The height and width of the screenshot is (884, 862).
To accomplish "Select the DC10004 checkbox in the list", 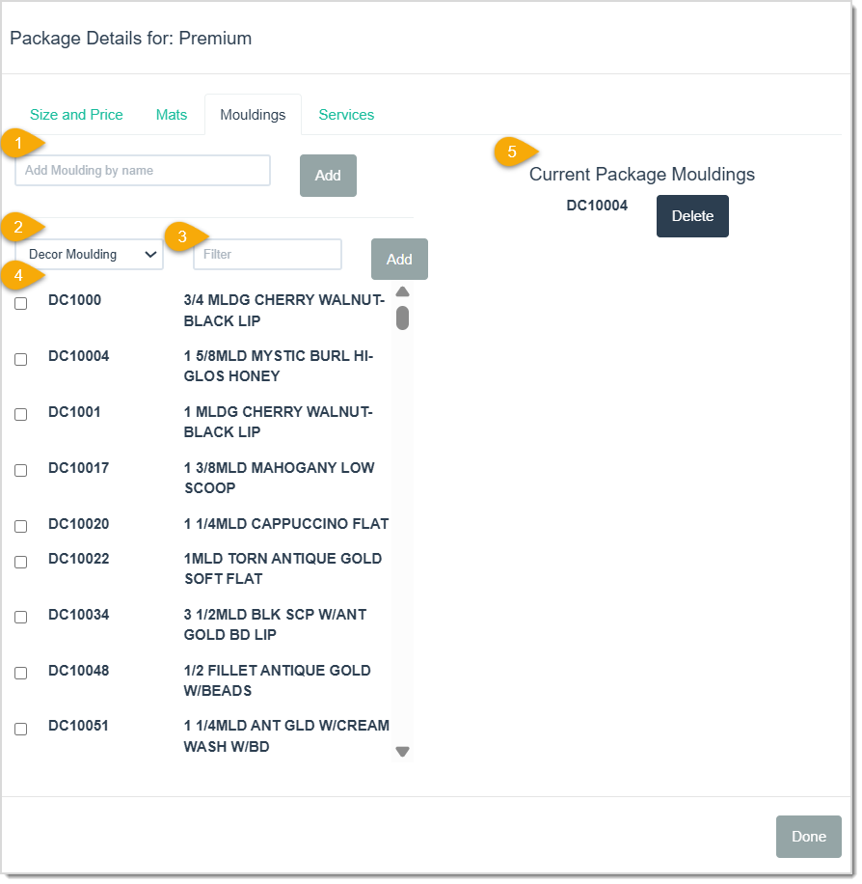I will coord(20,358).
